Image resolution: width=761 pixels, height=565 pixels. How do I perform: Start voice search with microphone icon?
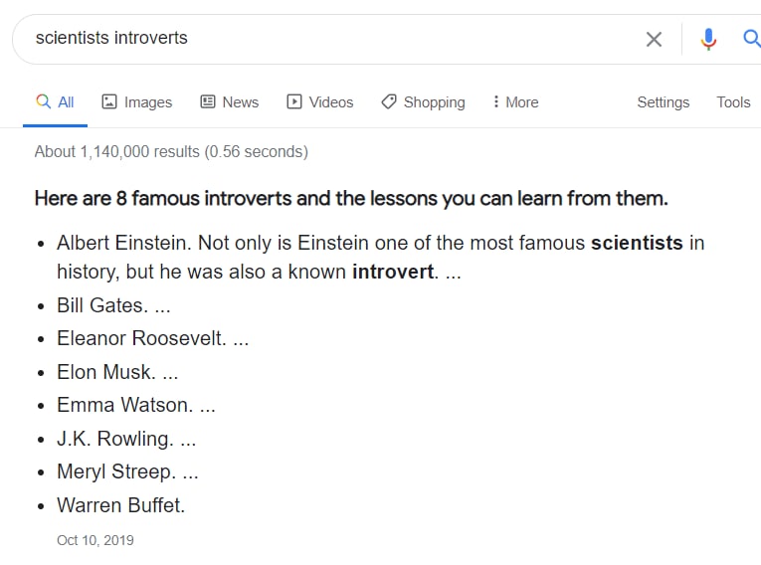pyautogui.click(x=708, y=40)
